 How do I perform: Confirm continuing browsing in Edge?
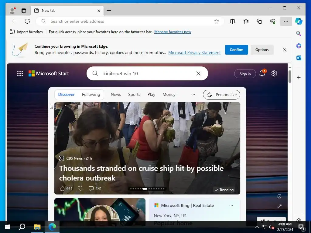(x=236, y=50)
